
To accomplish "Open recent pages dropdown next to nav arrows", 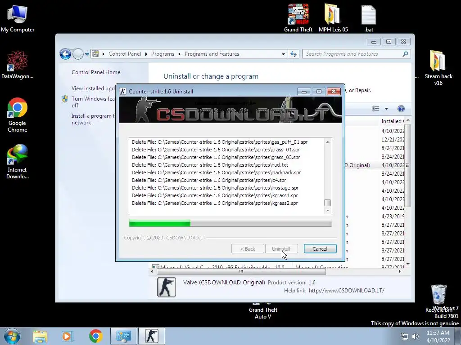I will click(87, 54).
